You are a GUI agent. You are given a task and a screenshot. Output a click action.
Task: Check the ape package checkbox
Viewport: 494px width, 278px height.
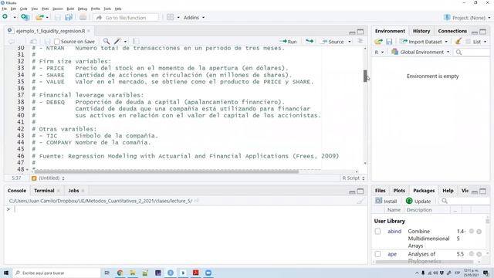[377, 254]
